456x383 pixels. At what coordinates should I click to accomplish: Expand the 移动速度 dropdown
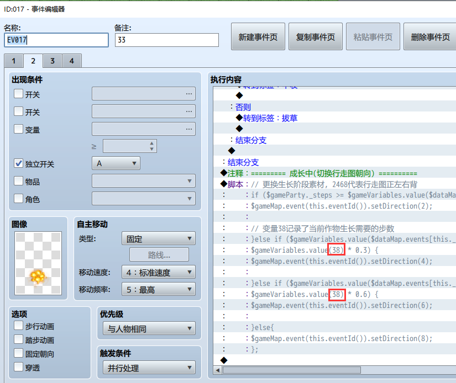(x=159, y=272)
